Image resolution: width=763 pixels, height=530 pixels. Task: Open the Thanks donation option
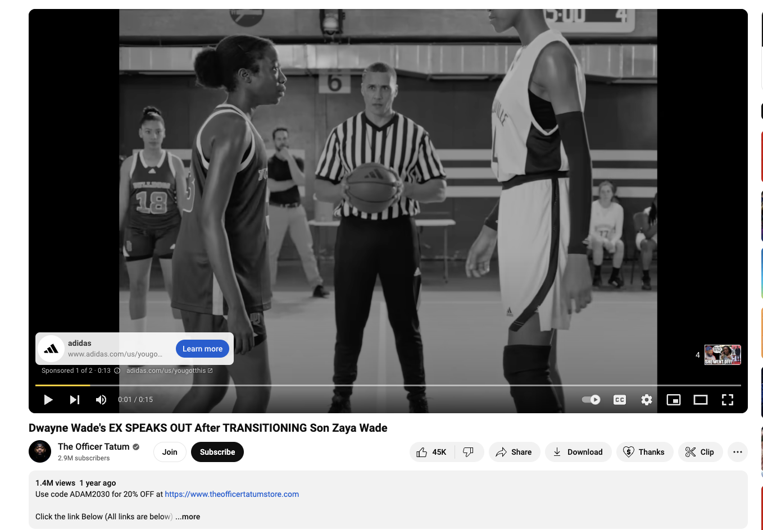[x=644, y=452]
